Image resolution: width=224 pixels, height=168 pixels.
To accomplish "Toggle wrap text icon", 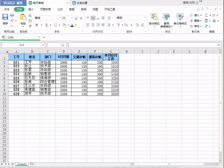I will coord(109,18).
